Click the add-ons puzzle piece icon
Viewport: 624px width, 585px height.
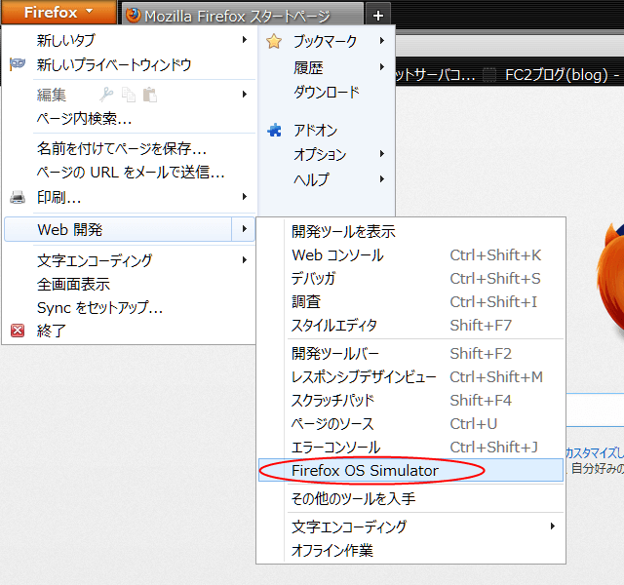[274, 130]
